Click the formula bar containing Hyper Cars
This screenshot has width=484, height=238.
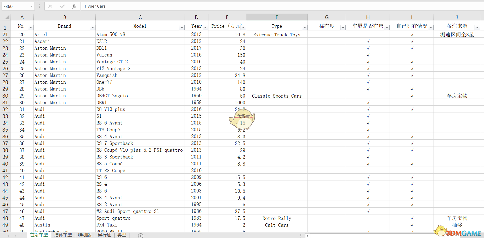(282, 6)
